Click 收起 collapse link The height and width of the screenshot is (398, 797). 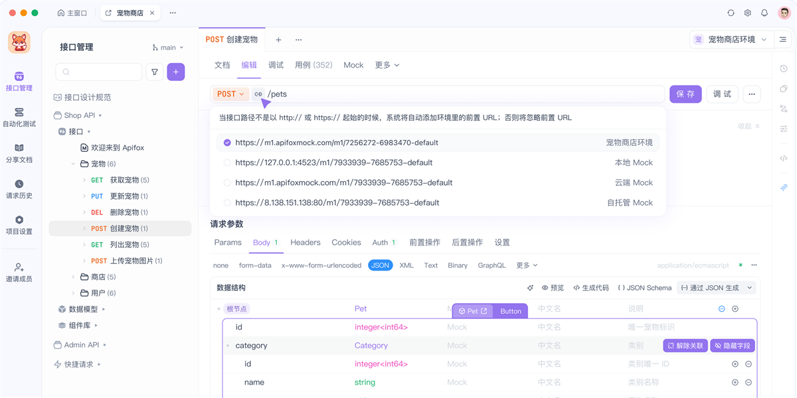pyautogui.click(x=749, y=126)
